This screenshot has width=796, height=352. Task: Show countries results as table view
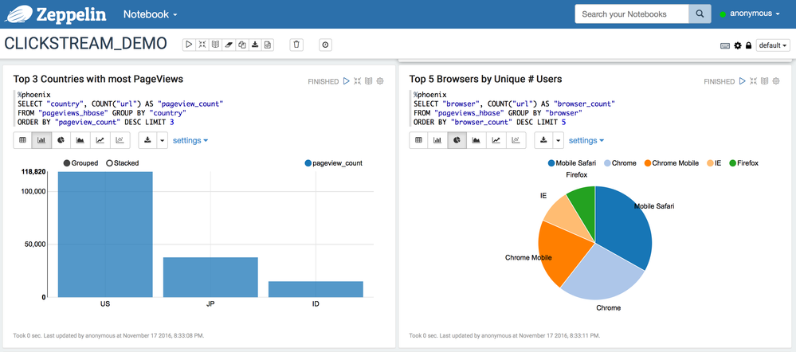(22, 140)
